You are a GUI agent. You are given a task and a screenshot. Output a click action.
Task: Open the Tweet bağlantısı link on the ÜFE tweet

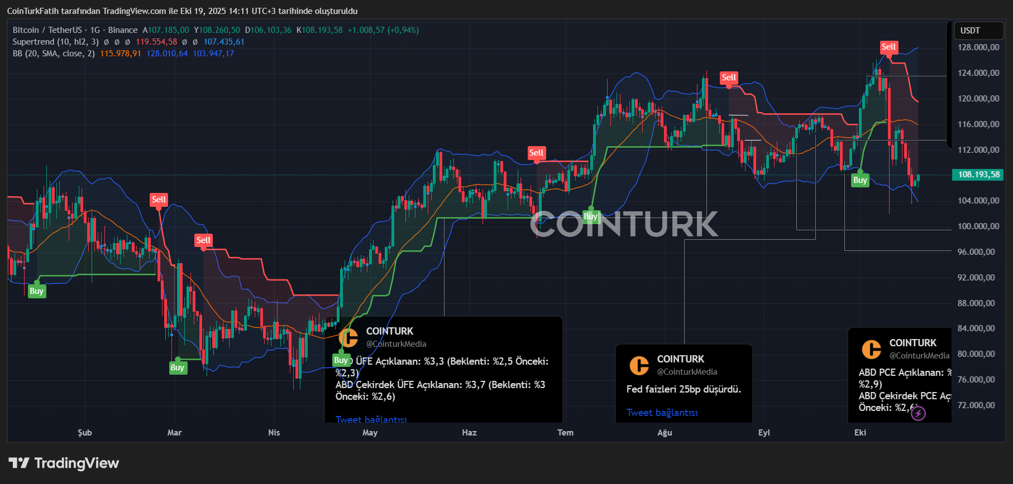pos(371,419)
